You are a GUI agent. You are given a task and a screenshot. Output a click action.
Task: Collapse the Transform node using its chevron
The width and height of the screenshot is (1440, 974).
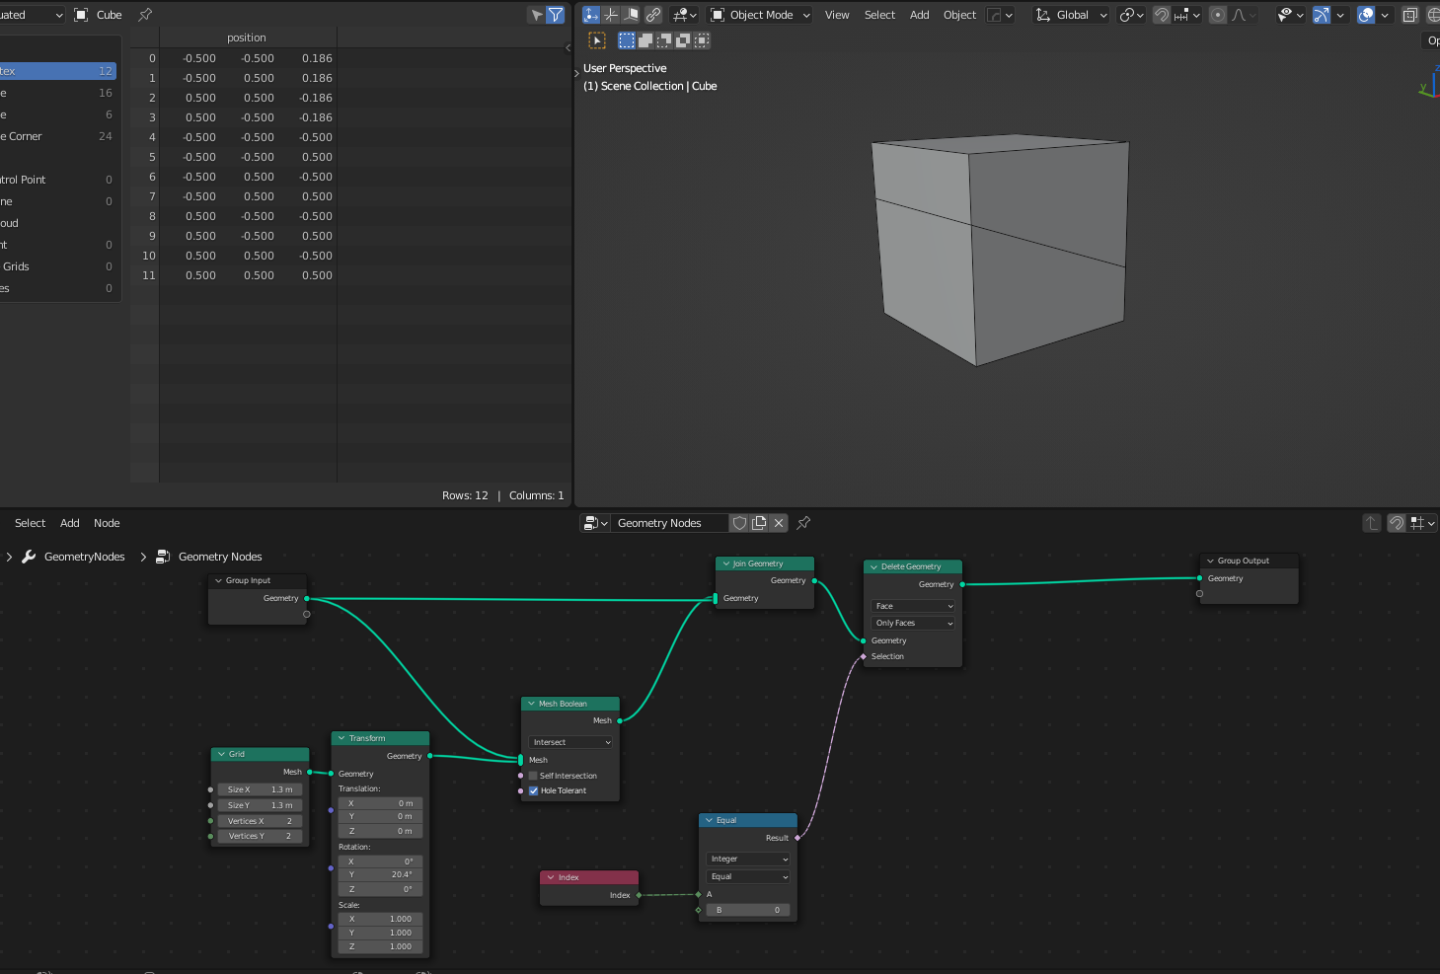tap(341, 738)
